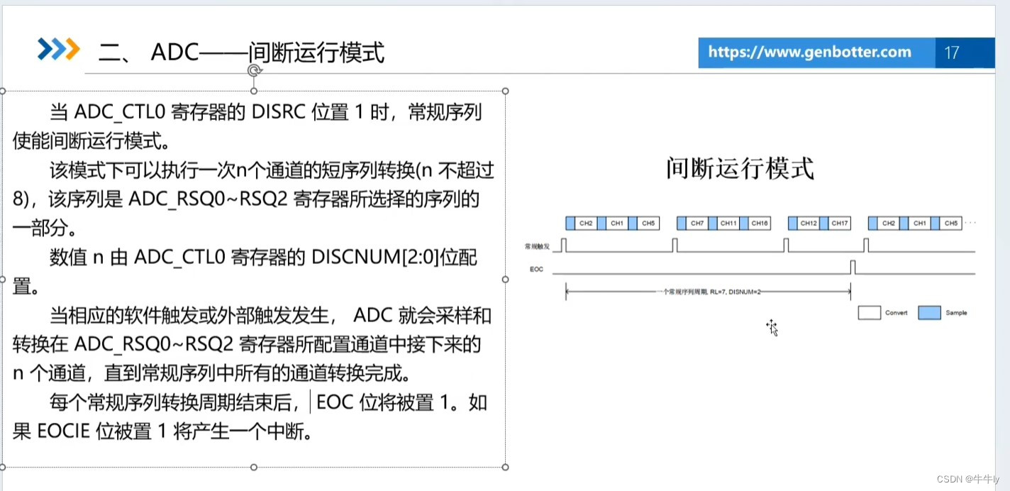Click the rotation handle above the text box
The width and height of the screenshot is (1010, 491).
click(253, 70)
